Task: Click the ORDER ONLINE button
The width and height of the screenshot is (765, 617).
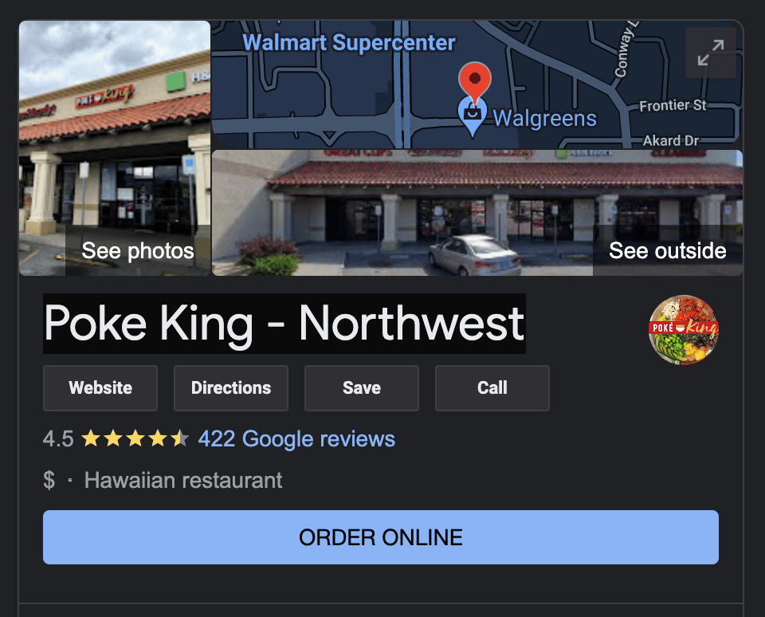Action: point(381,537)
